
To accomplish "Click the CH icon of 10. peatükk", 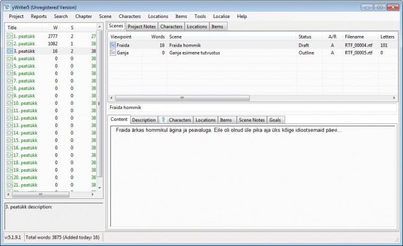I will coord(9,103).
